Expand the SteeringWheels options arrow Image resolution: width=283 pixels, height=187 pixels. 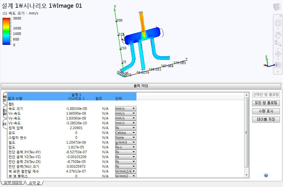pyautogui.click(x=278, y=29)
